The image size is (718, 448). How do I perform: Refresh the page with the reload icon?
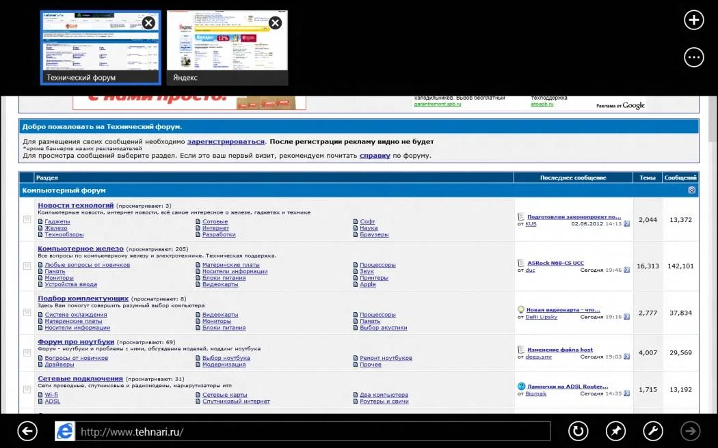[578, 431]
